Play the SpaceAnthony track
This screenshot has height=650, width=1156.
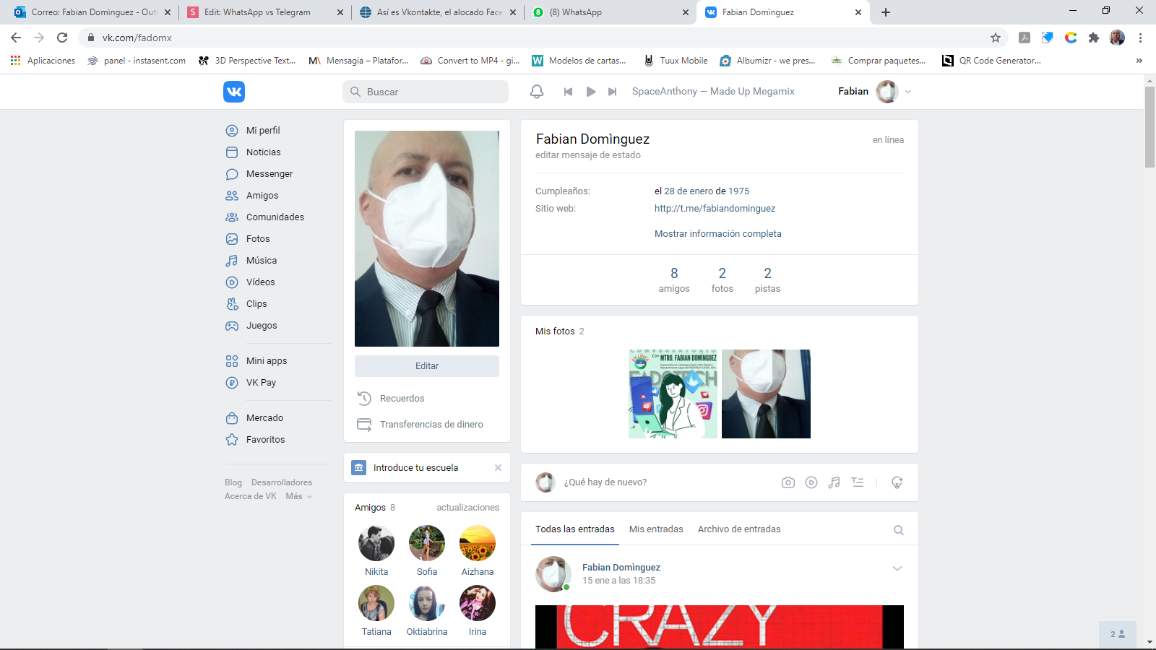(591, 92)
